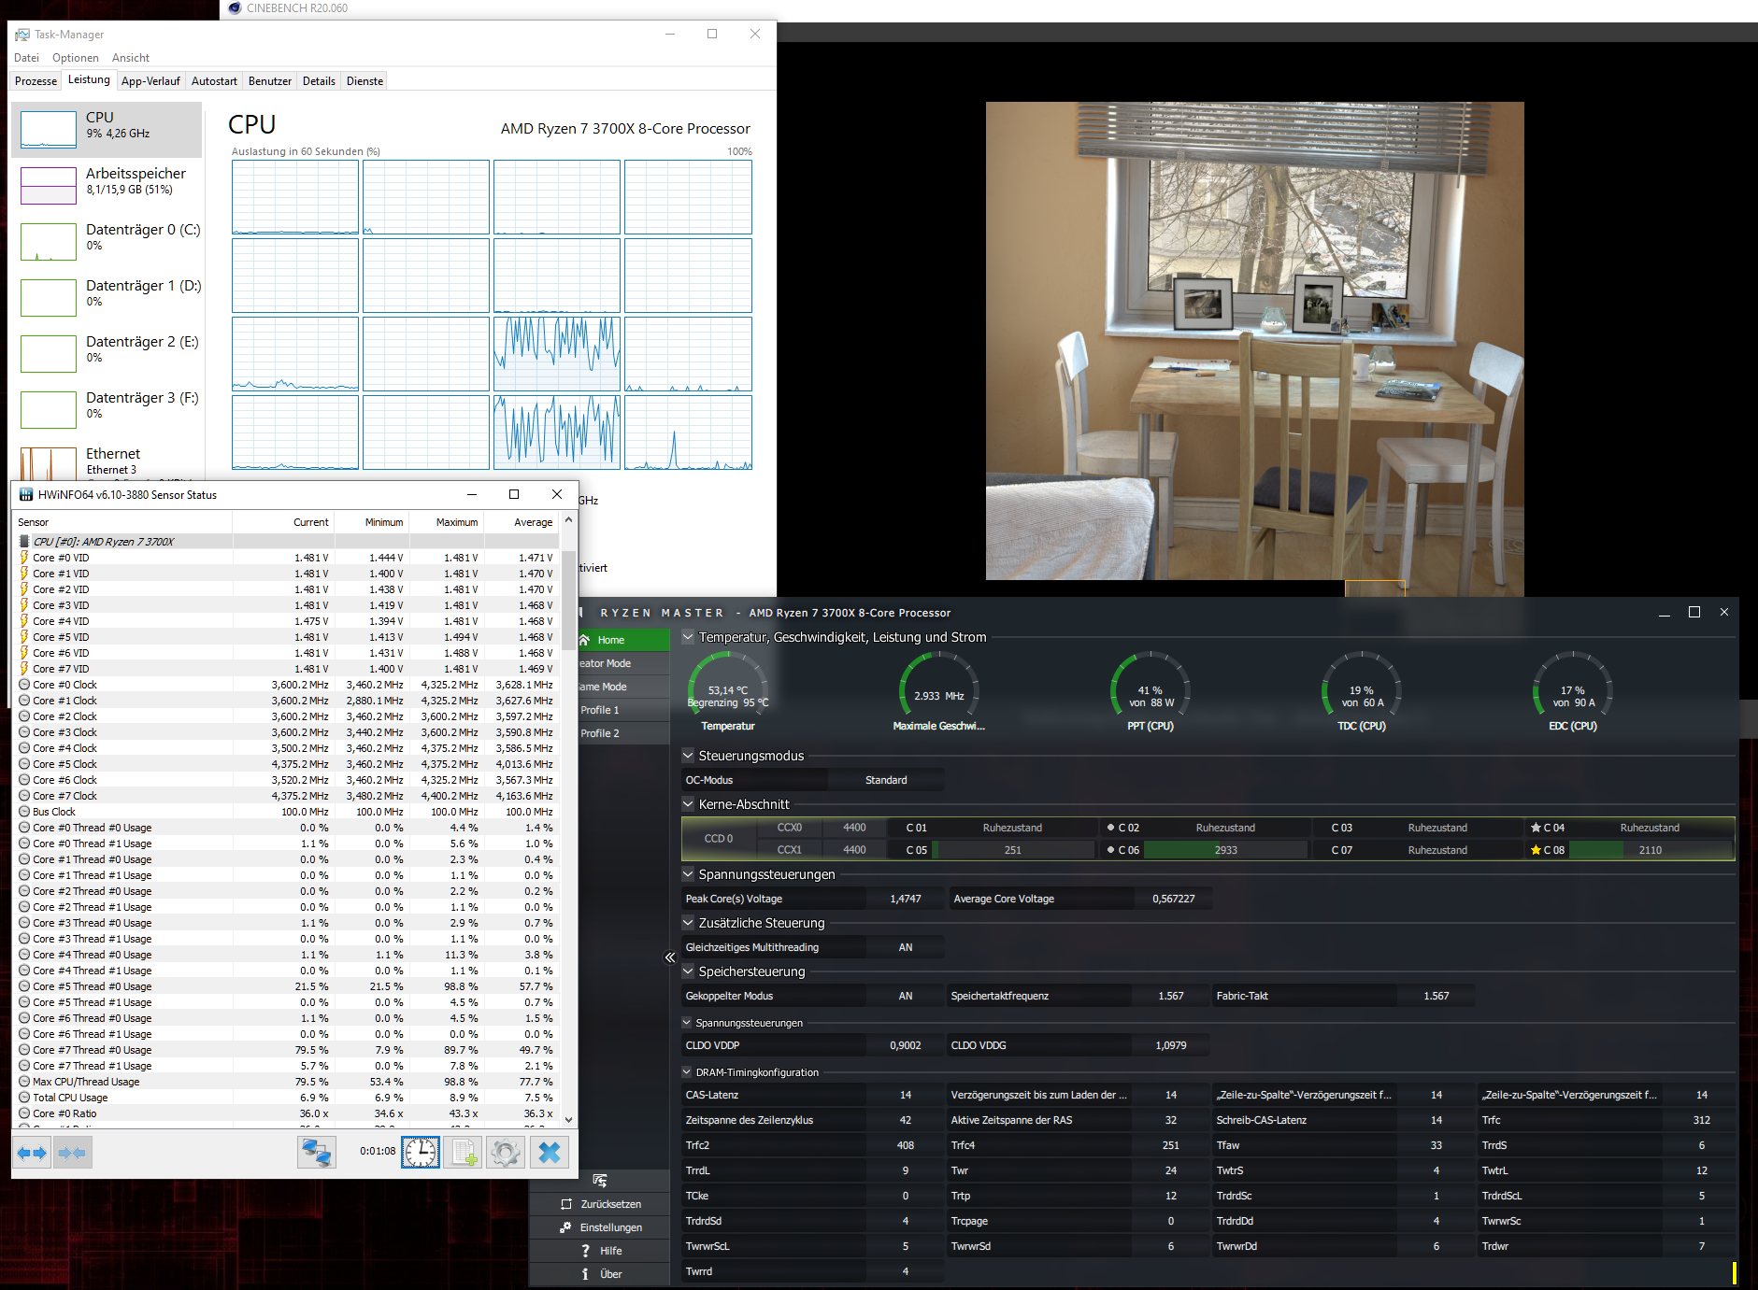Open Profile 2 in Ryzen Master
The height and width of the screenshot is (1290, 1758).
[623, 733]
